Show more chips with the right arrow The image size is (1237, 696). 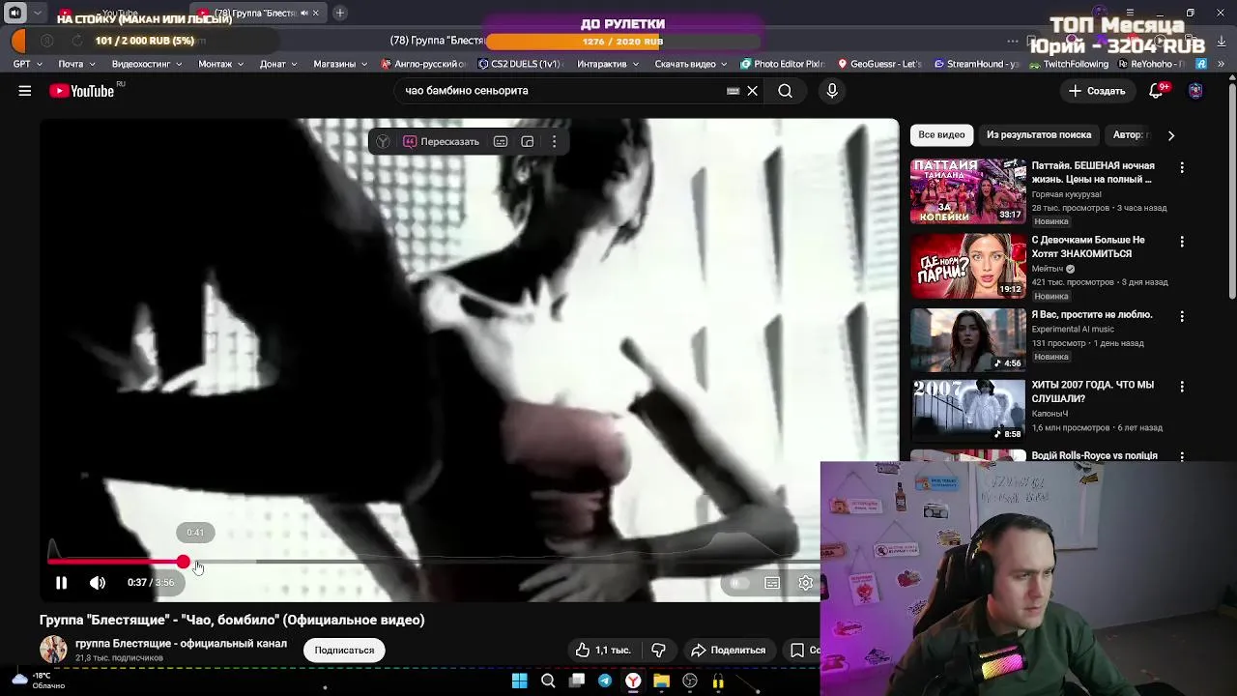[x=1171, y=135]
